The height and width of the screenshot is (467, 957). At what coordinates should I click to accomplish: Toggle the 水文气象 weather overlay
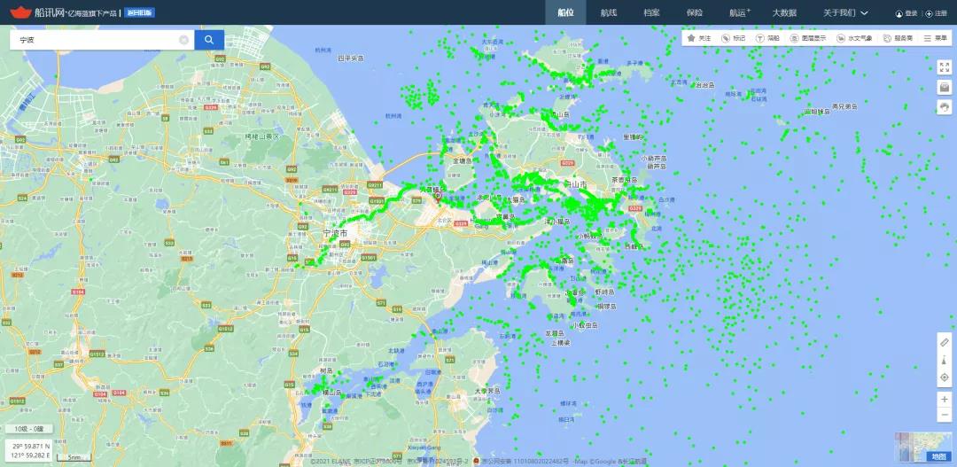(854, 38)
